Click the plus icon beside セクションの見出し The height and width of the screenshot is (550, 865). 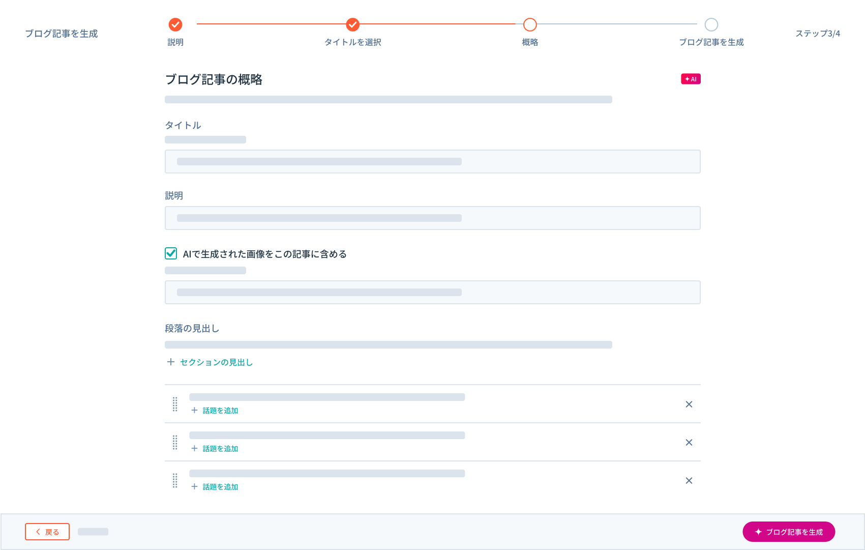171,362
